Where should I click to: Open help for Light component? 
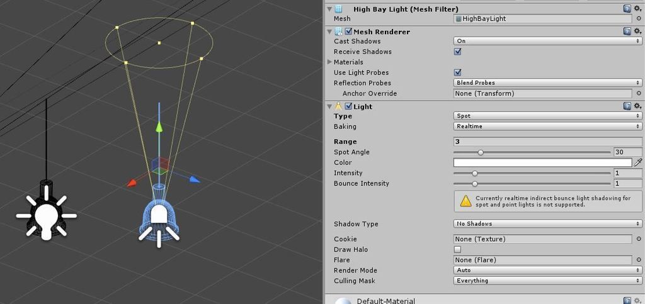point(627,106)
